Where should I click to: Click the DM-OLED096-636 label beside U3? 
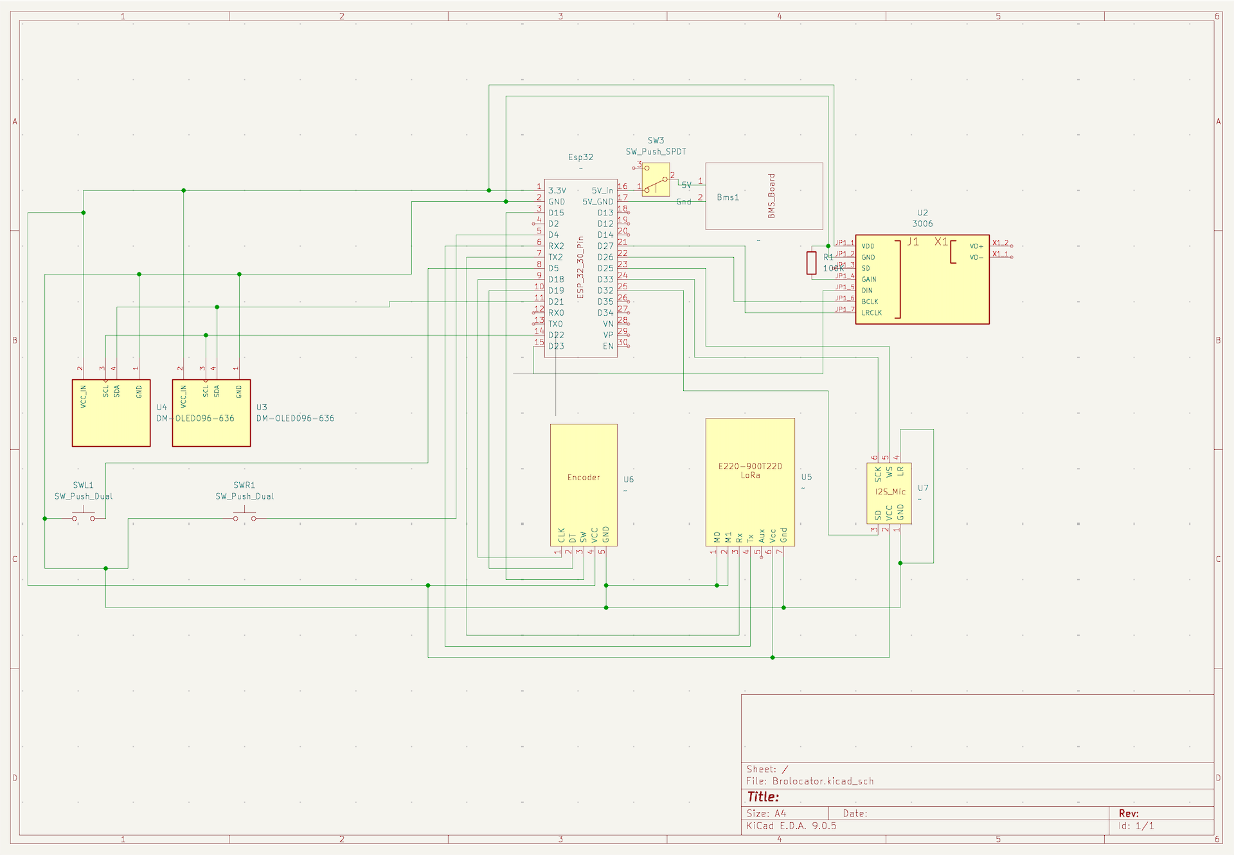[295, 419]
